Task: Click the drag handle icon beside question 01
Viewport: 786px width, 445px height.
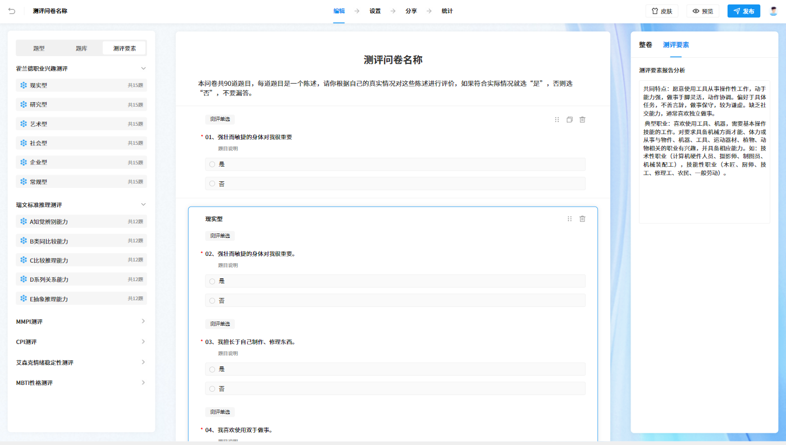Action: (x=556, y=120)
